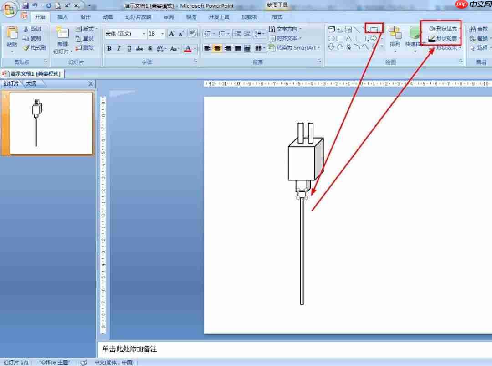Toggle underline formatting

coord(129,48)
